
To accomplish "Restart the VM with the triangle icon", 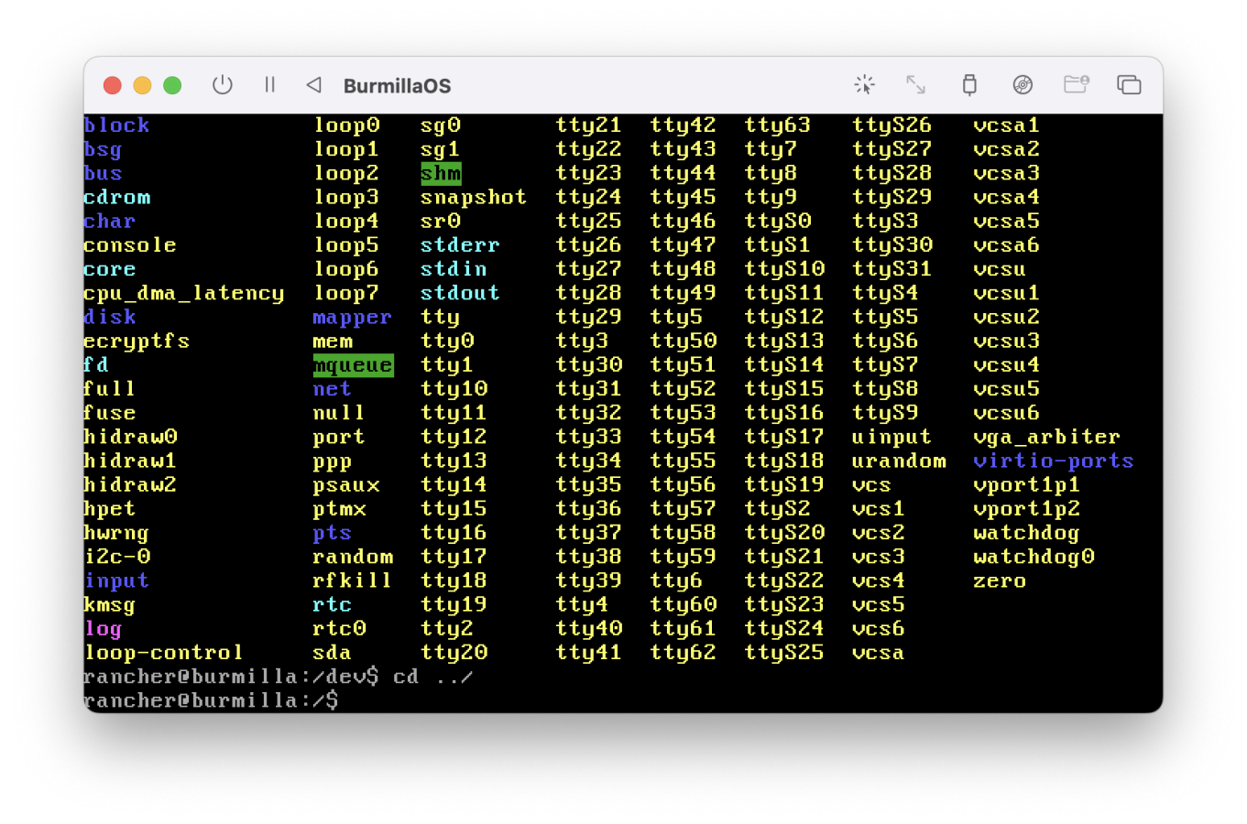I will pyautogui.click(x=313, y=85).
